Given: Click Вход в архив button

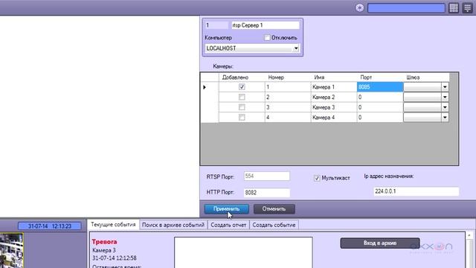Looking at the screenshot, I should coord(380,243).
